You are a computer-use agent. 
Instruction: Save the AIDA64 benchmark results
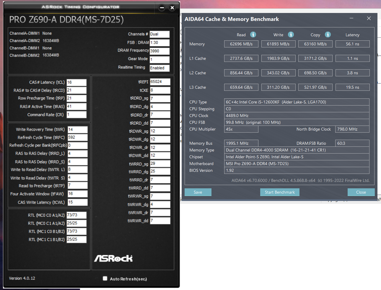[198, 192]
